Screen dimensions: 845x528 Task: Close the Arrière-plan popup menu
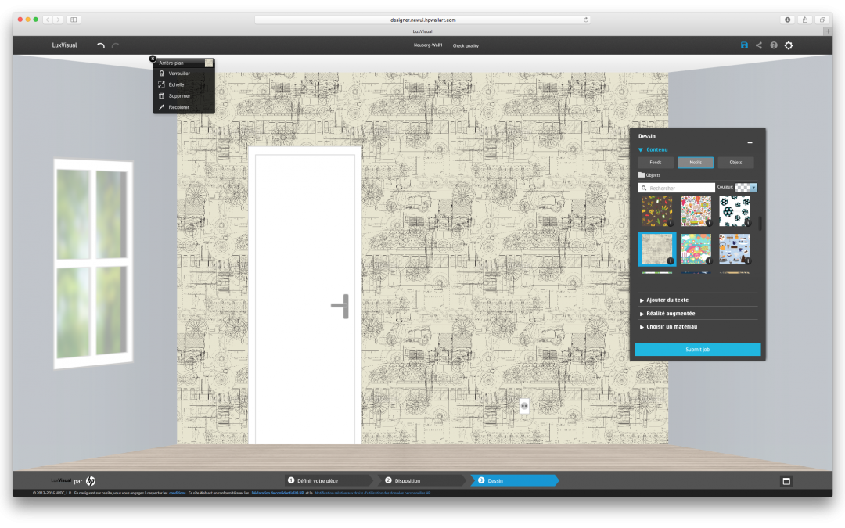pyautogui.click(x=153, y=59)
